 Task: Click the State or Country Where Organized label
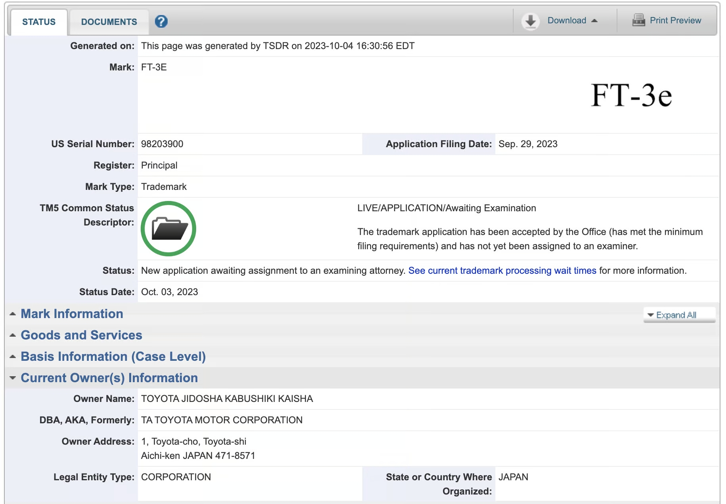coord(439,484)
